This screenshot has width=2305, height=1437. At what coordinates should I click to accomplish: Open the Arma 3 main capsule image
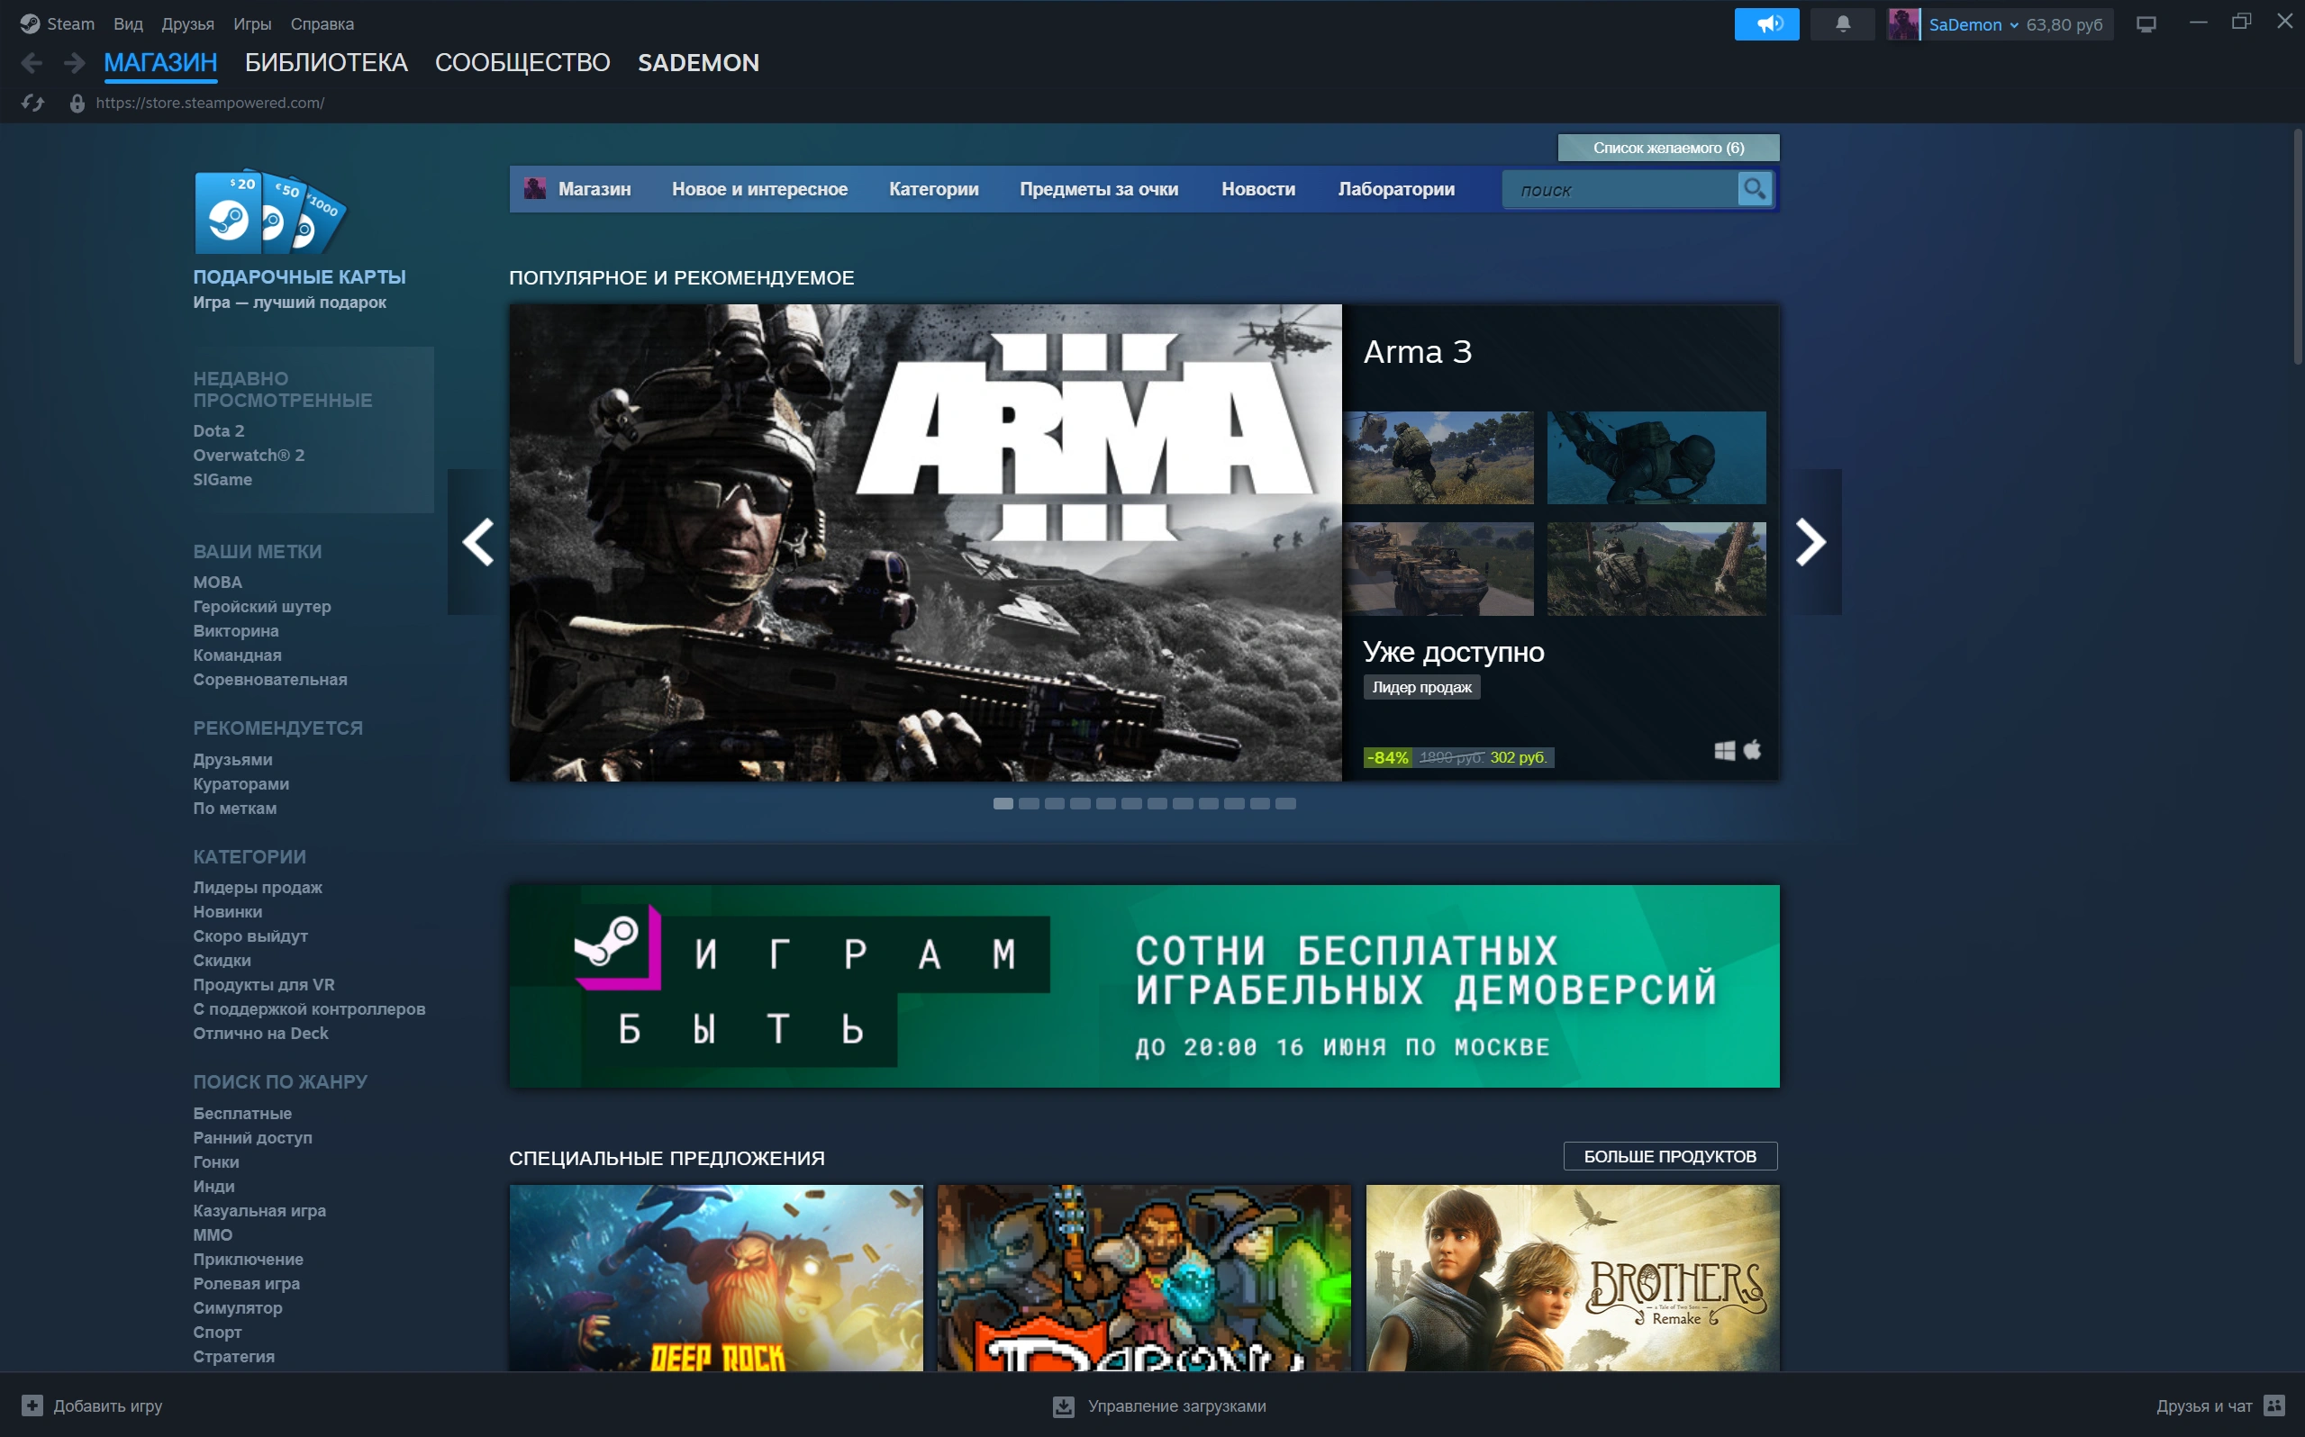[926, 543]
